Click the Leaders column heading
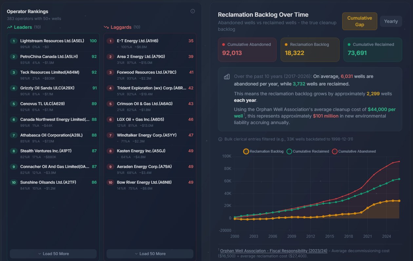This screenshot has width=413, height=261. coord(24,27)
